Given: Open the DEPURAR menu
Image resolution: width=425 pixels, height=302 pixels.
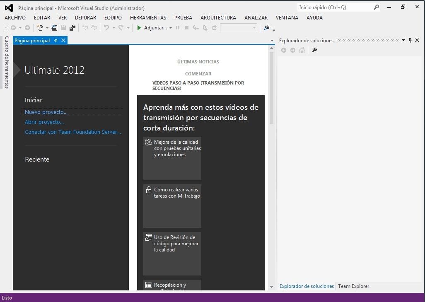Looking at the screenshot, I should [86, 18].
